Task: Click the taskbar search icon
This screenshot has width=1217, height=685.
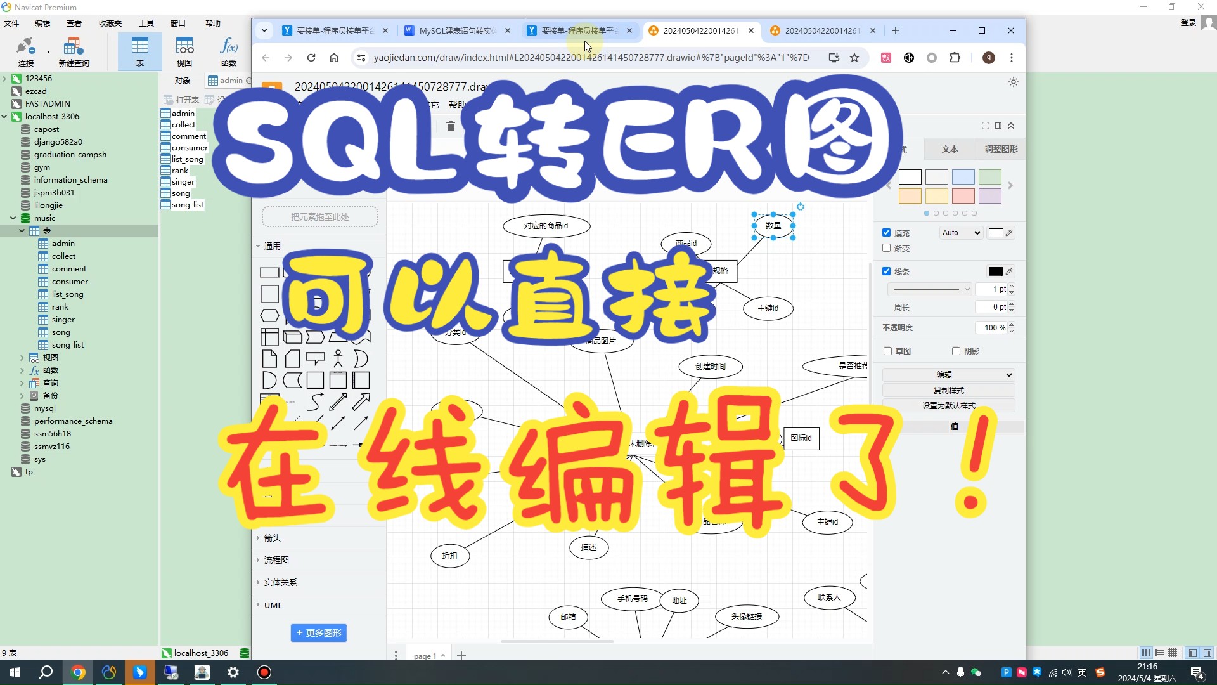Action: click(x=46, y=672)
